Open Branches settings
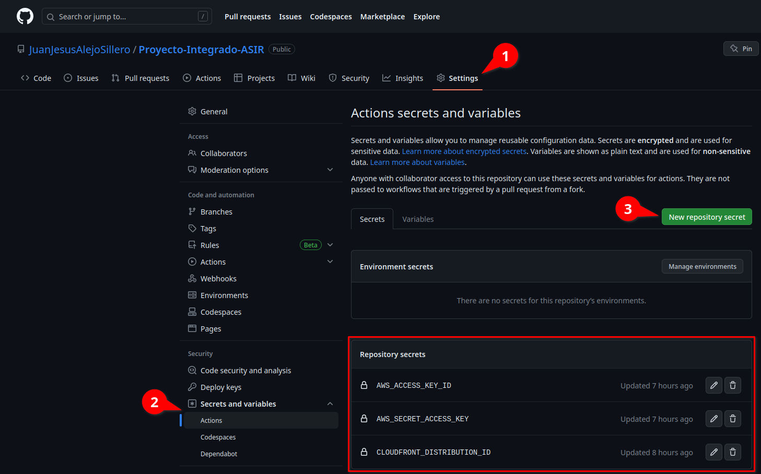Screen dimensions: 761x474 261,211
